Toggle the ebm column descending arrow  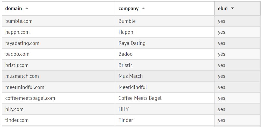pyautogui.click(x=232, y=8)
